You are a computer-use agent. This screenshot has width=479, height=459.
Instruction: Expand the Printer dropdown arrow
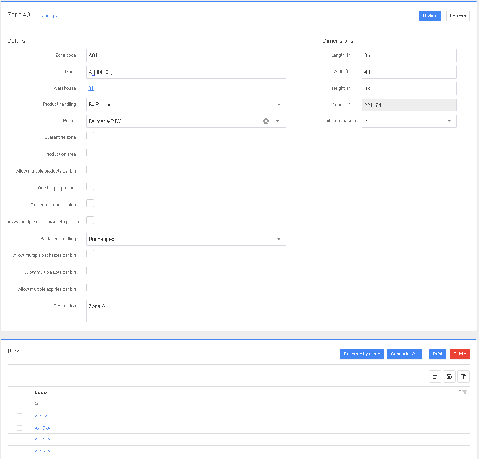[x=278, y=121]
